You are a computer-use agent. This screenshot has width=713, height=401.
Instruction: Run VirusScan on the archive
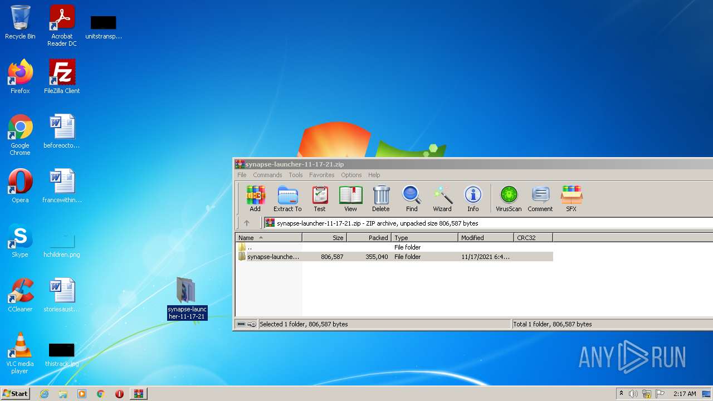click(509, 199)
